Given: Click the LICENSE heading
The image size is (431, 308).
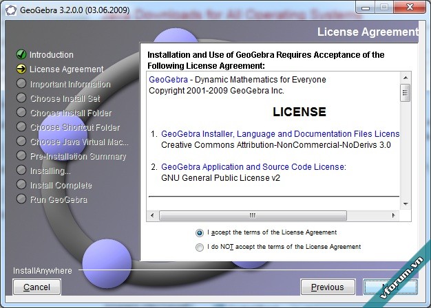Looking at the screenshot, I should pos(299,112).
